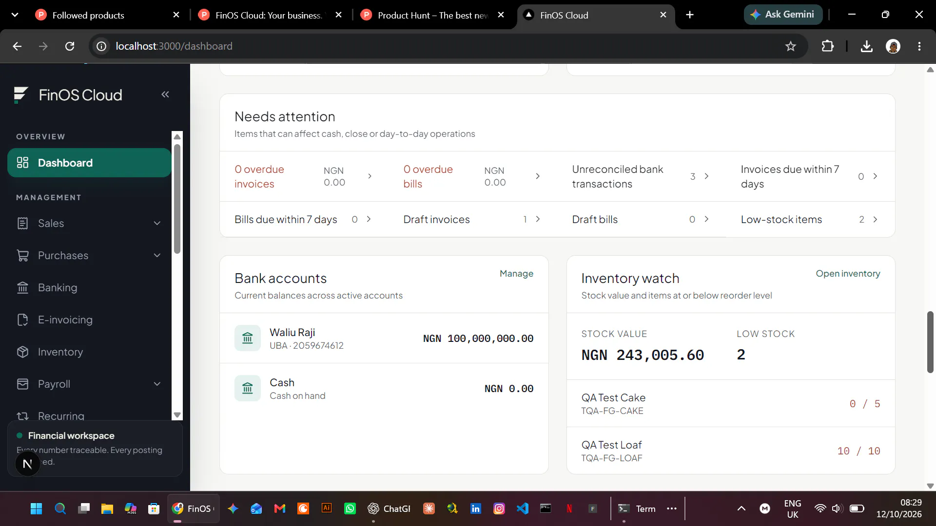Bookmark this page with star icon

click(790, 46)
